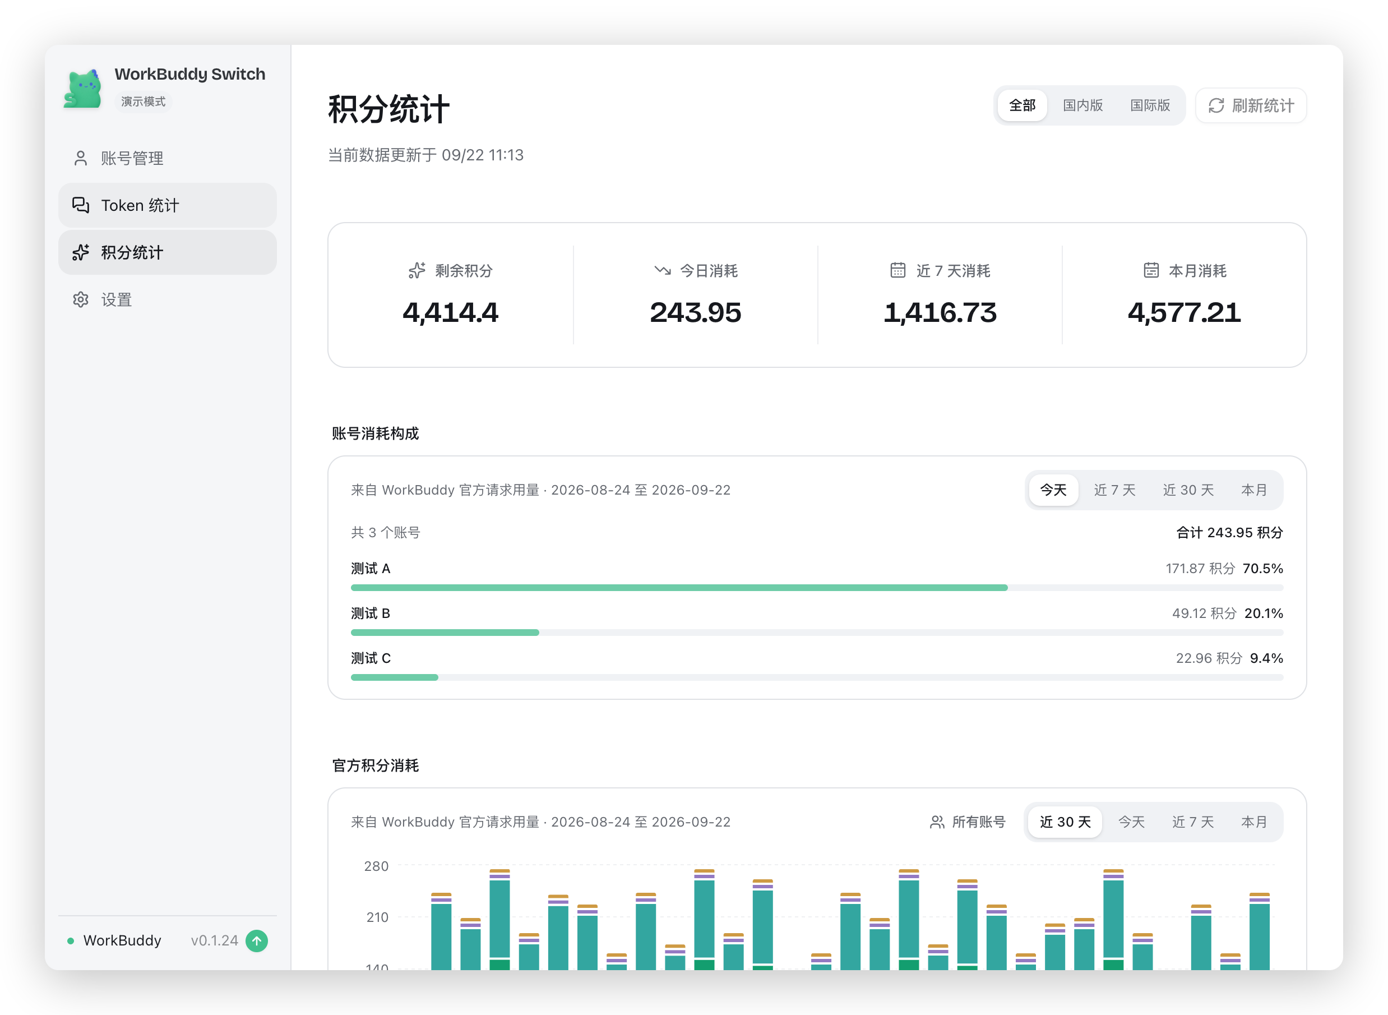Image resolution: width=1388 pixels, height=1015 pixels.
Task: Click the 70.5% percentage value
Action: point(1263,569)
